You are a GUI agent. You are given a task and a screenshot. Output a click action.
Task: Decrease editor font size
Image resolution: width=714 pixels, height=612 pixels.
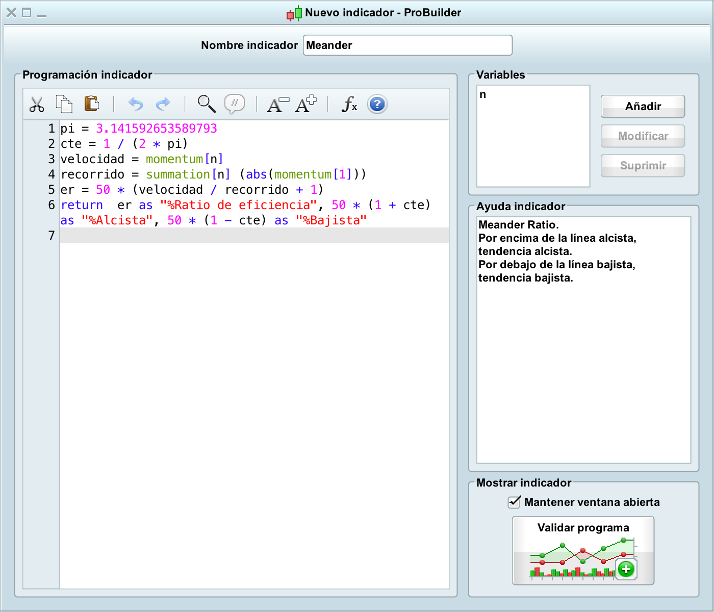[x=278, y=105]
